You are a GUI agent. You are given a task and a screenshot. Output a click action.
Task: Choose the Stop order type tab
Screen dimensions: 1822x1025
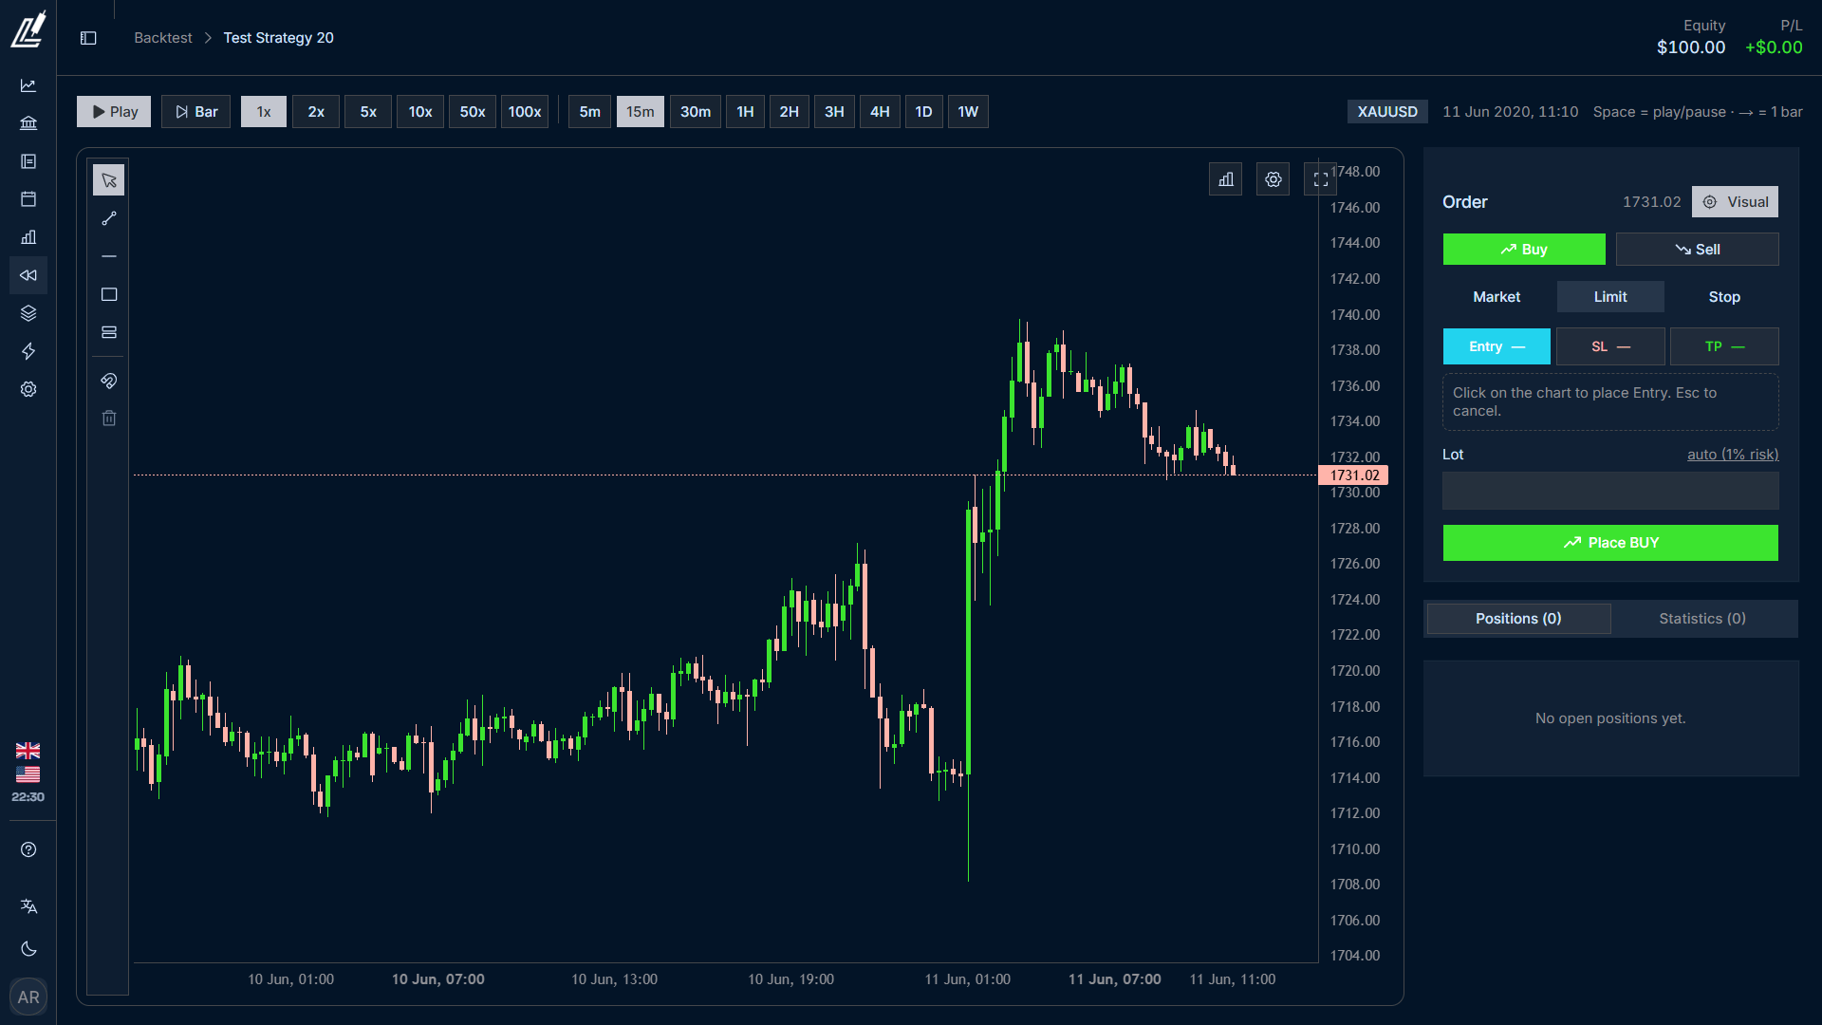click(1724, 297)
